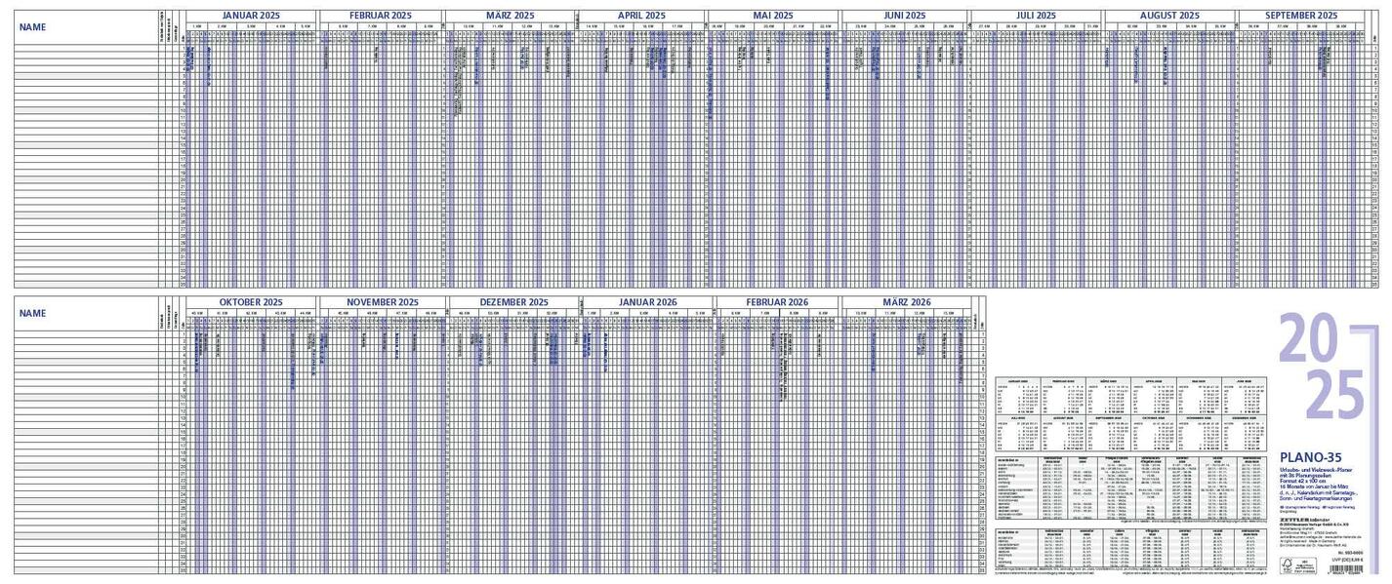
Task: Select the OKTOBER 2025 month header
Action: coord(250,302)
